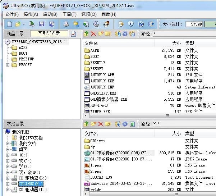Click the green up-directory arrow in ISO pane

point(86,34)
